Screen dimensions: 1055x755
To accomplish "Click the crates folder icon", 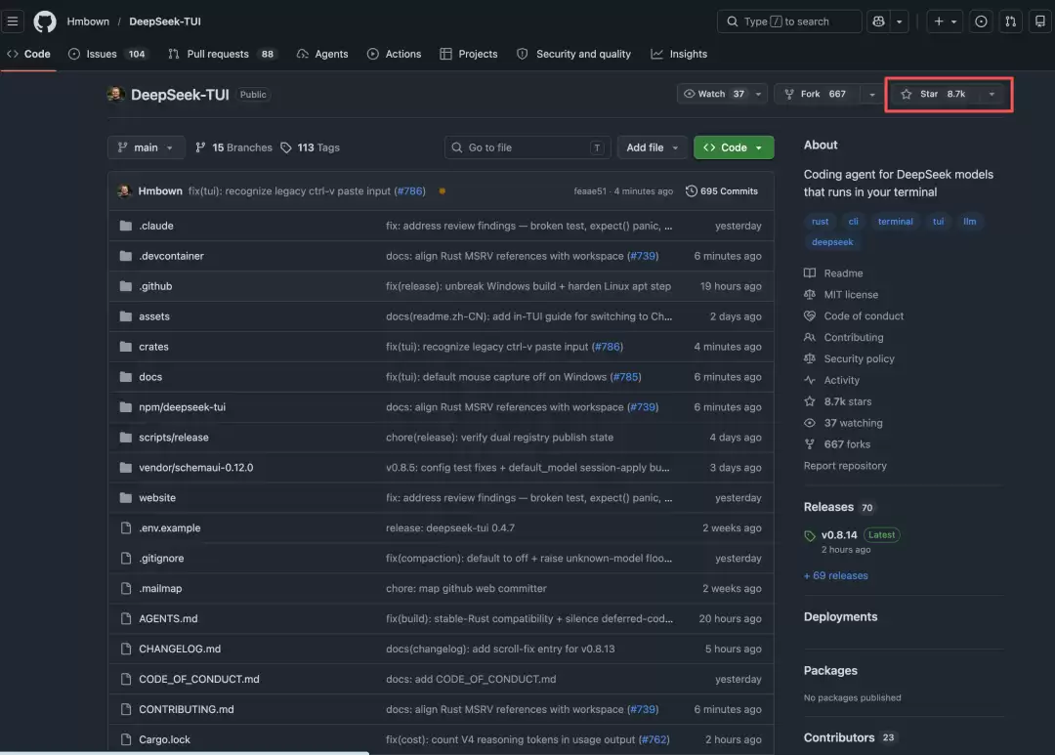I will pos(125,347).
